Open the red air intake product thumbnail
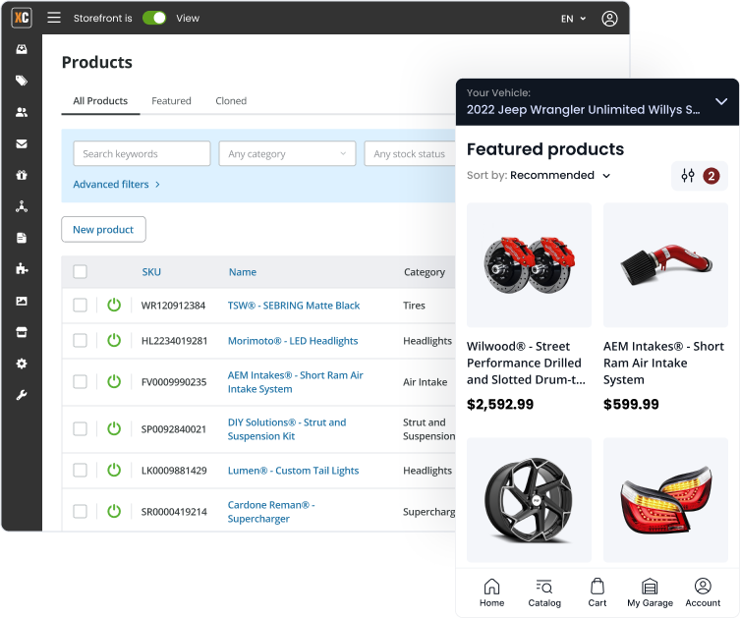The image size is (740, 618). [x=665, y=264]
